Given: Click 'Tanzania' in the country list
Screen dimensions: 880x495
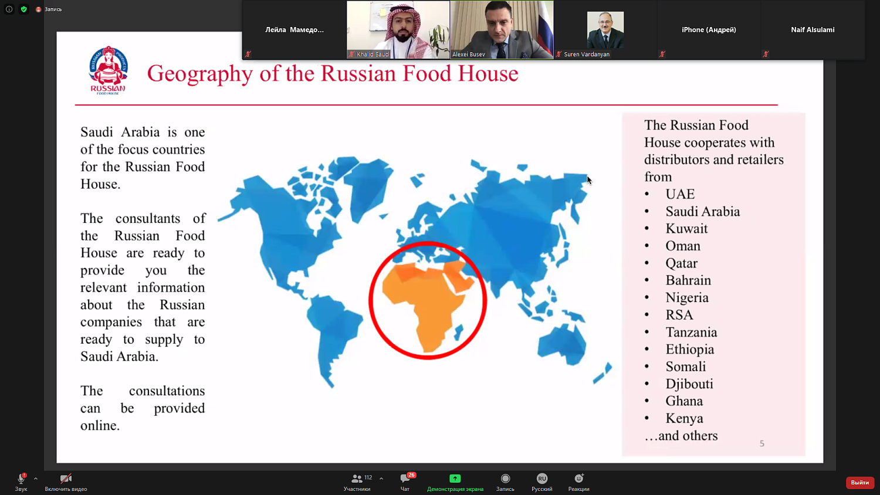Looking at the screenshot, I should tap(691, 332).
